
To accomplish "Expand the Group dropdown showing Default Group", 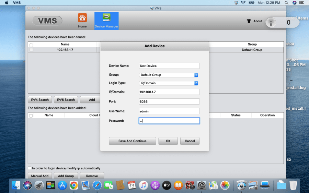I will point(169,75).
